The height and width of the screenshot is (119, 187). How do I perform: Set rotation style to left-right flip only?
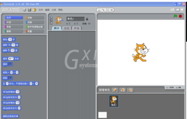51,20
